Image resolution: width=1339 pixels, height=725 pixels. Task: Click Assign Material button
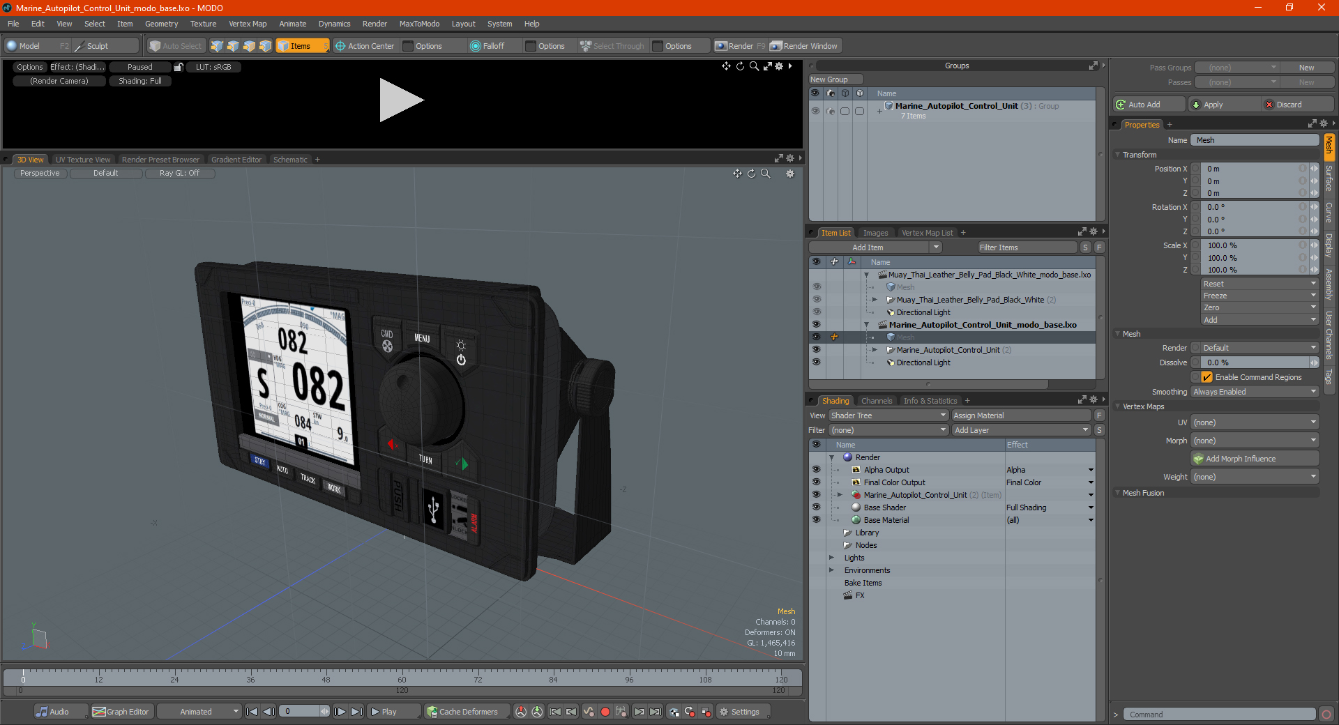point(1021,415)
